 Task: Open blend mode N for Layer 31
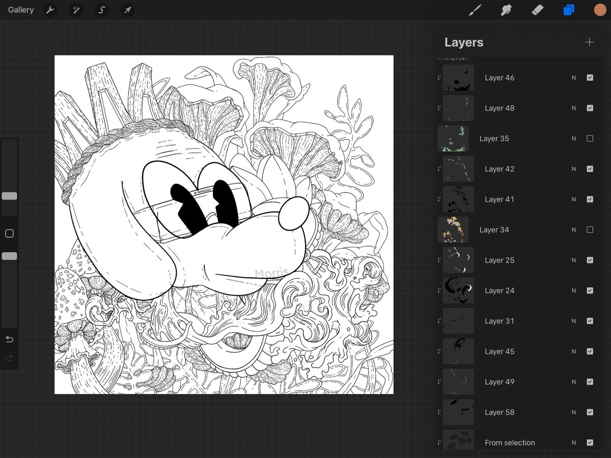574,321
